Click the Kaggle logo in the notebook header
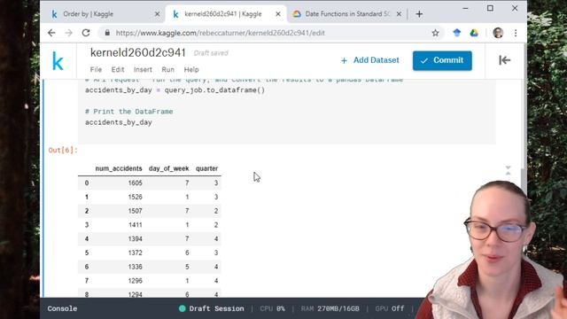 [58, 61]
